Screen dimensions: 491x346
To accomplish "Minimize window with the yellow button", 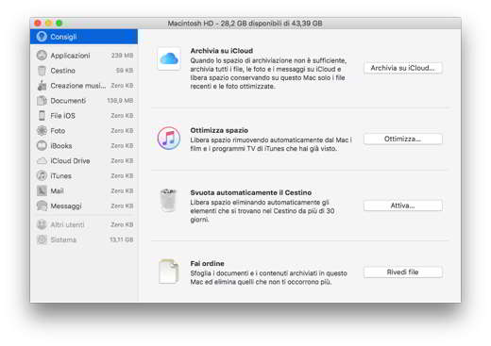I will coord(48,24).
